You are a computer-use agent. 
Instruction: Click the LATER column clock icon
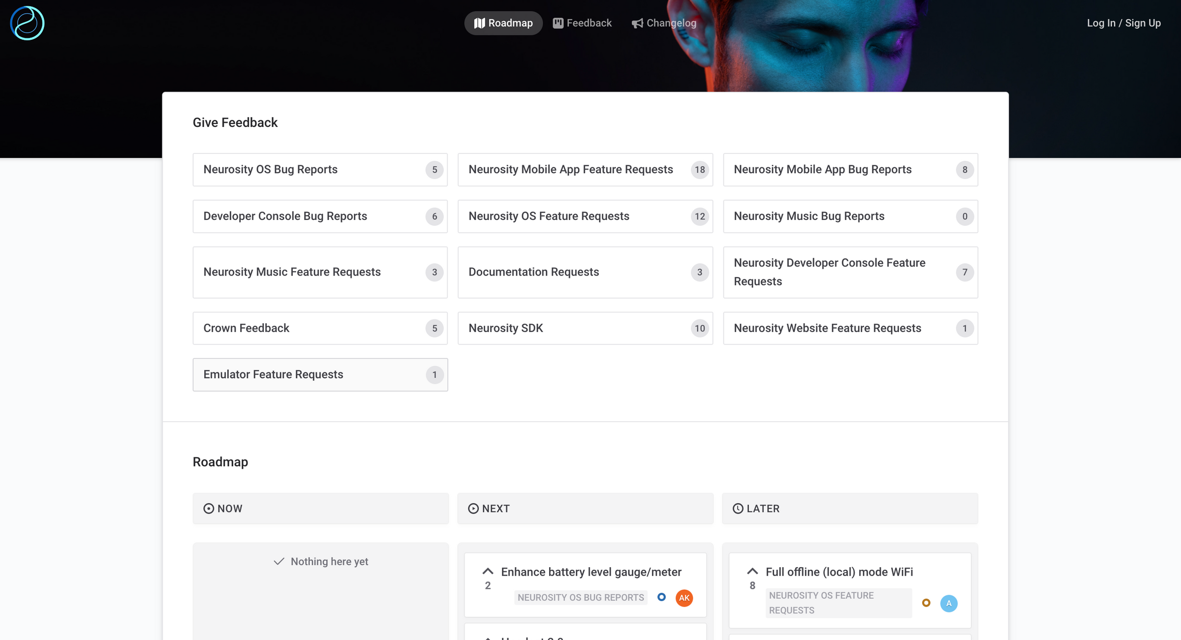pyautogui.click(x=738, y=509)
